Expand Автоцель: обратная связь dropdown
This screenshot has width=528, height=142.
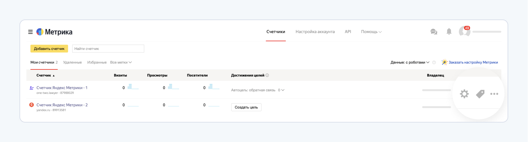click(x=258, y=90)
